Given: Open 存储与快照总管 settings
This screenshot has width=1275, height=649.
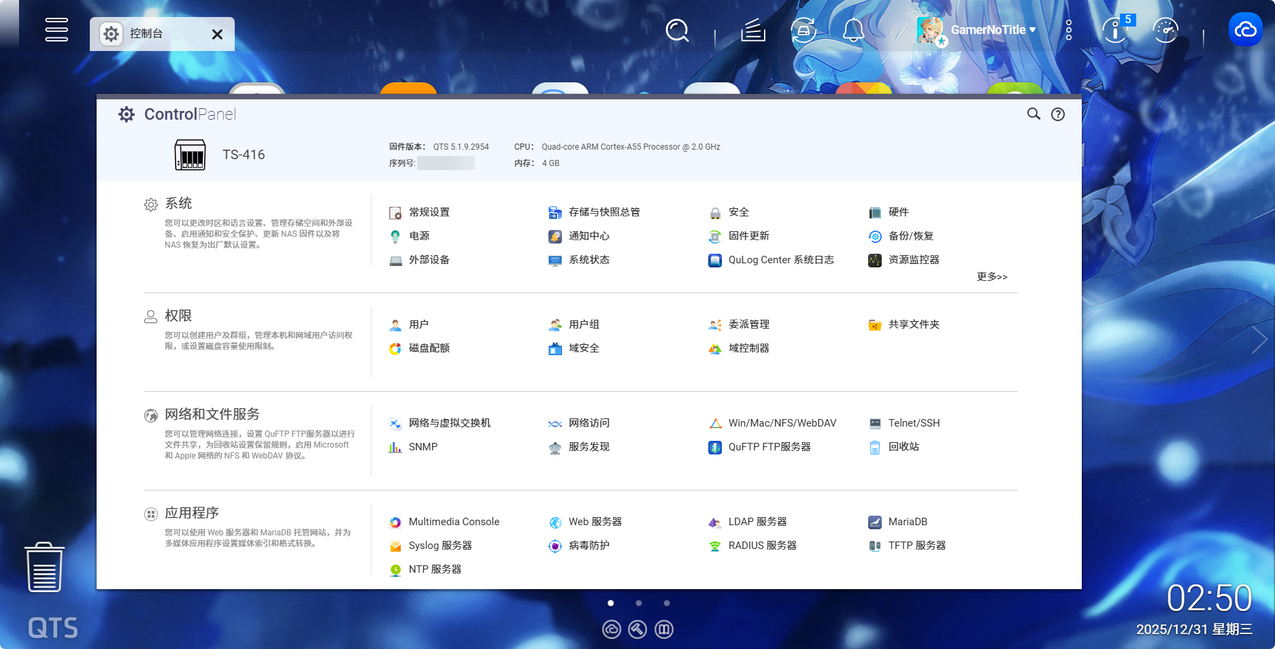Looking at the screenshot, I should pos(603,212).
